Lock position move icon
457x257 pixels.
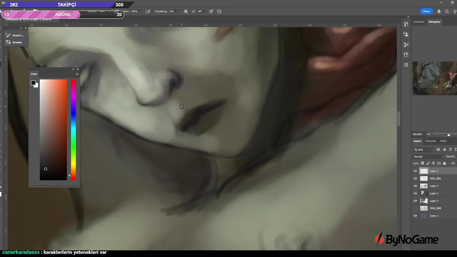point(433,163)
